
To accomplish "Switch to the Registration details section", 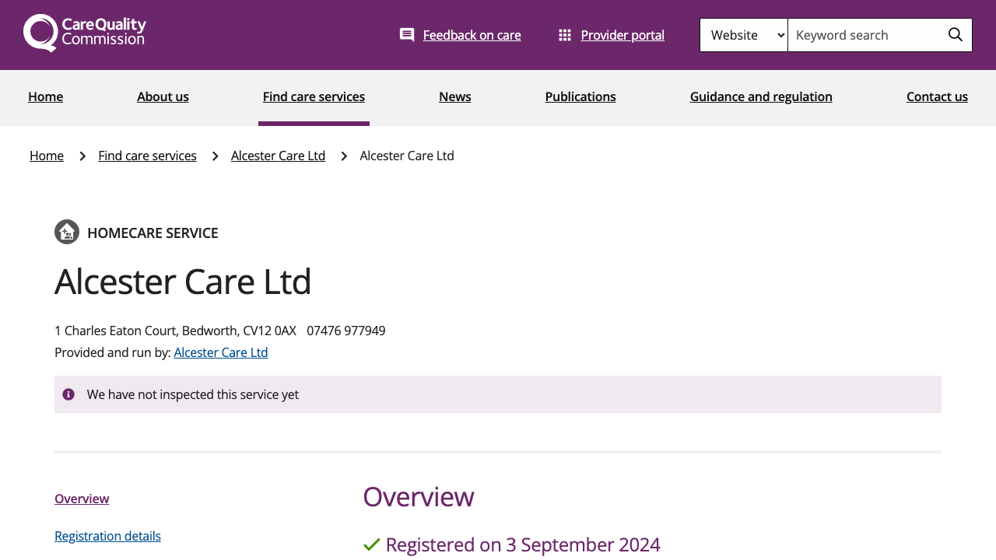I will click(107, 535).
